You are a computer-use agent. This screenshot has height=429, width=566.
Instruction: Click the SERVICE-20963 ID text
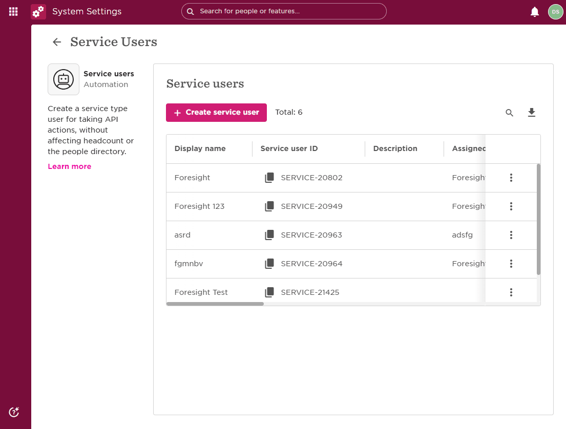tap(311, 235)
